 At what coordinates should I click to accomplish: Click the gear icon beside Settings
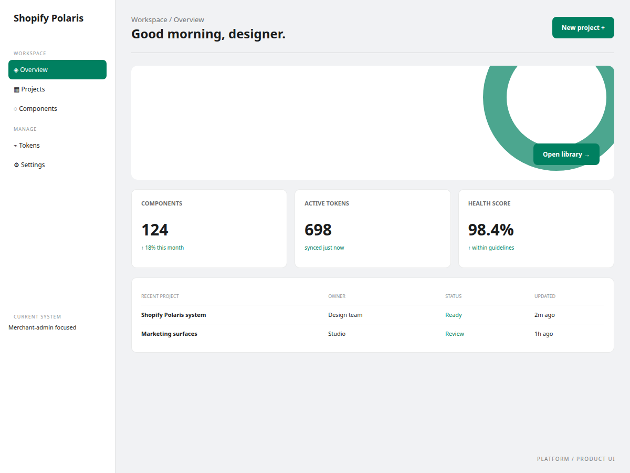pyautogui.click(x=16, y=165)
